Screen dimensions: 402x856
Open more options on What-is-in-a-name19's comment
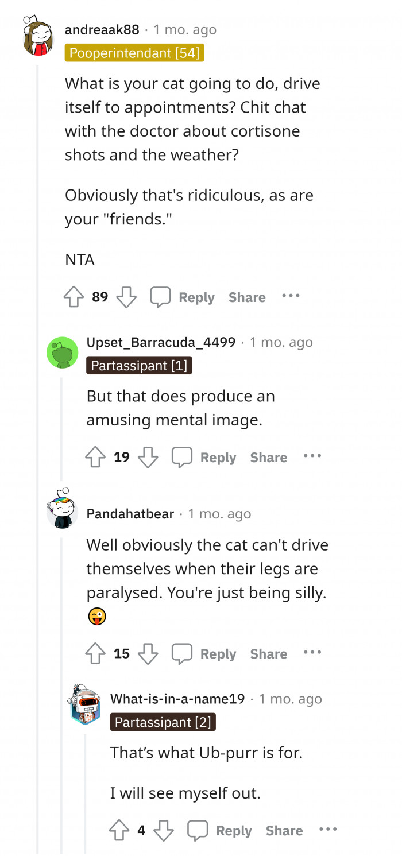(x=328, y=830)
